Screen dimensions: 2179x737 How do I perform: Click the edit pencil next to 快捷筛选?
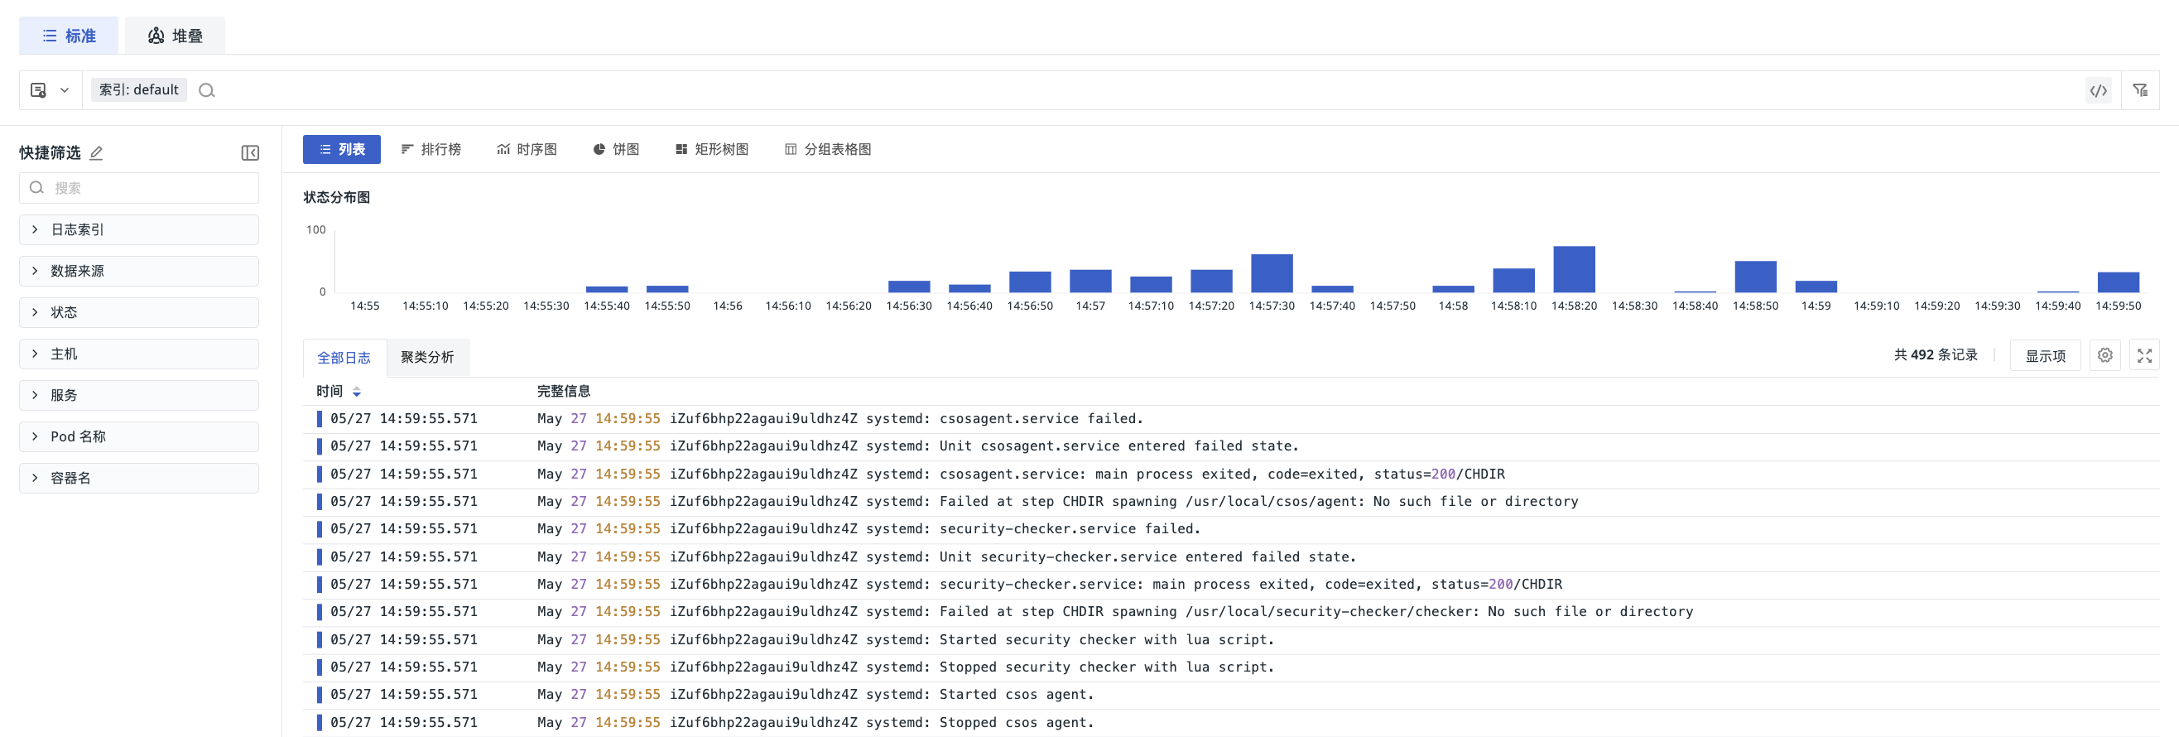(x=96, y=153)
